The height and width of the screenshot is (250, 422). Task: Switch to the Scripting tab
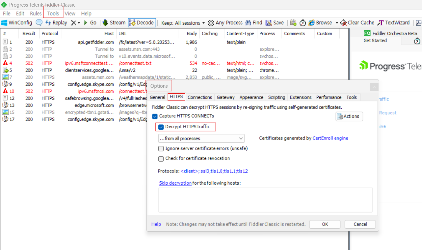(277, 97)
